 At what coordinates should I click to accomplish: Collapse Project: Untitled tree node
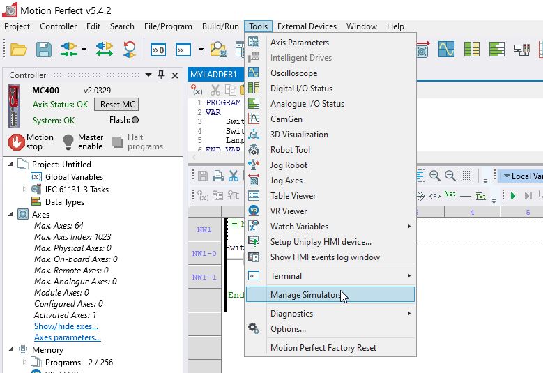10,164
